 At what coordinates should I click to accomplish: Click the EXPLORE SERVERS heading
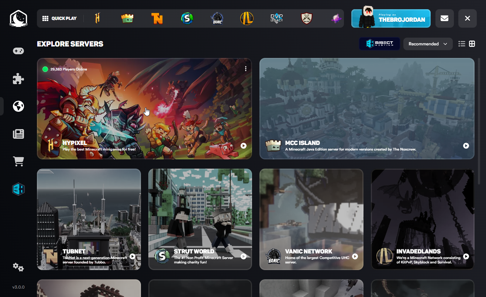click(70, 44)
